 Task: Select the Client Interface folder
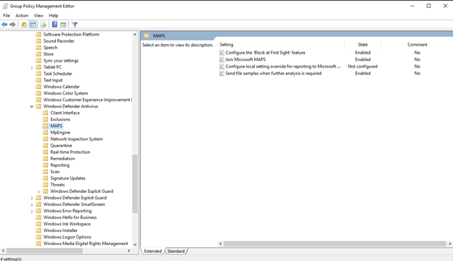(65, 113)
